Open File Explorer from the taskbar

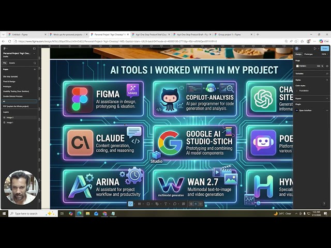[x=87, y=213]
